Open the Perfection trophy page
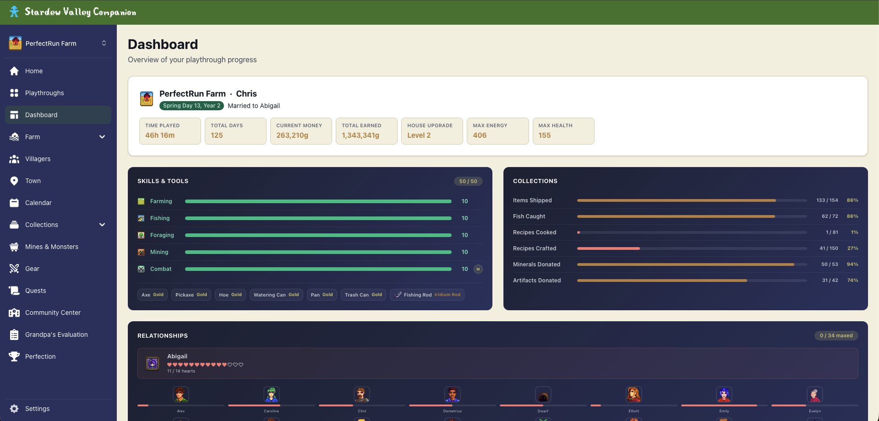The height and width of the screenshot is (421, 879). click(40, 356)
